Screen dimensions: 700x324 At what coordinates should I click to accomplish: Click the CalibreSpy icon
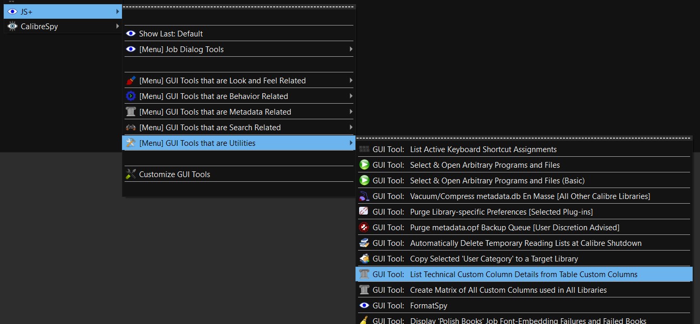pyautogui.click(x=13, y=26)
